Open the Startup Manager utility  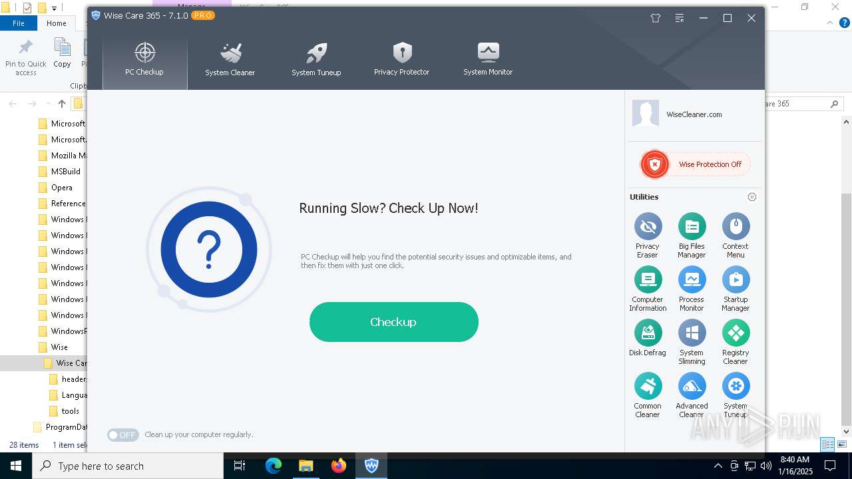tap(736, 289)
